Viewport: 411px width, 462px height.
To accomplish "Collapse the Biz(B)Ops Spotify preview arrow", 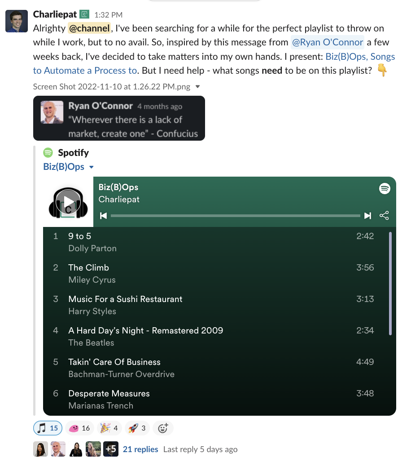I will point(92,167).
